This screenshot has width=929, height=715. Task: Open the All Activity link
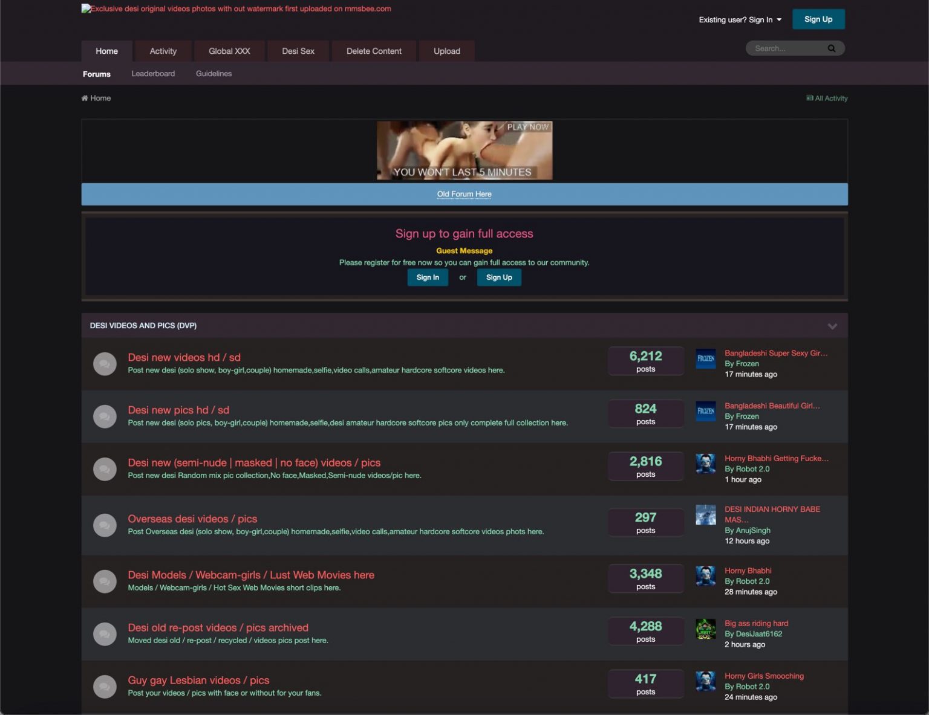click(827, 98)
